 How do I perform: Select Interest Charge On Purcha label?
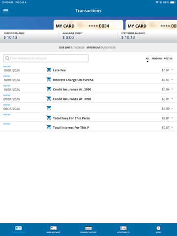tap(73, 80)
